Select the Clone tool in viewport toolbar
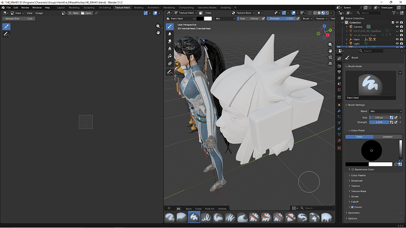The width and height of the screenshot is (406, 228). coord(169,49)
